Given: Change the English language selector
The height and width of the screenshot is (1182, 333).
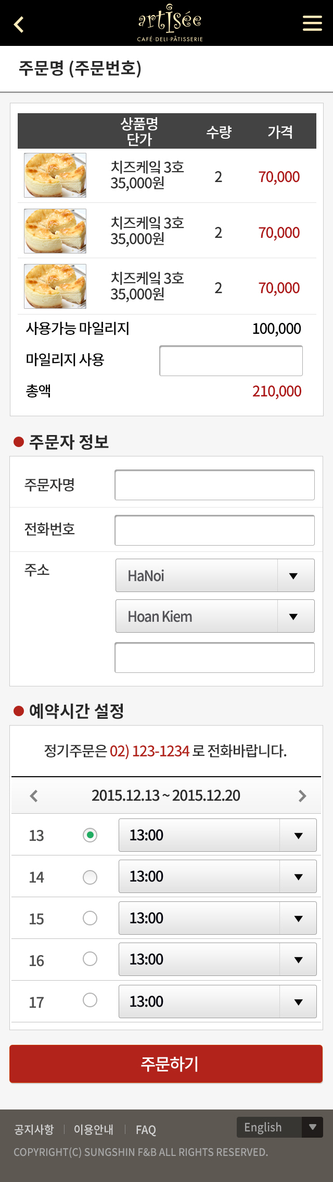Looking at the screenshot, I should click(280, 1127).
